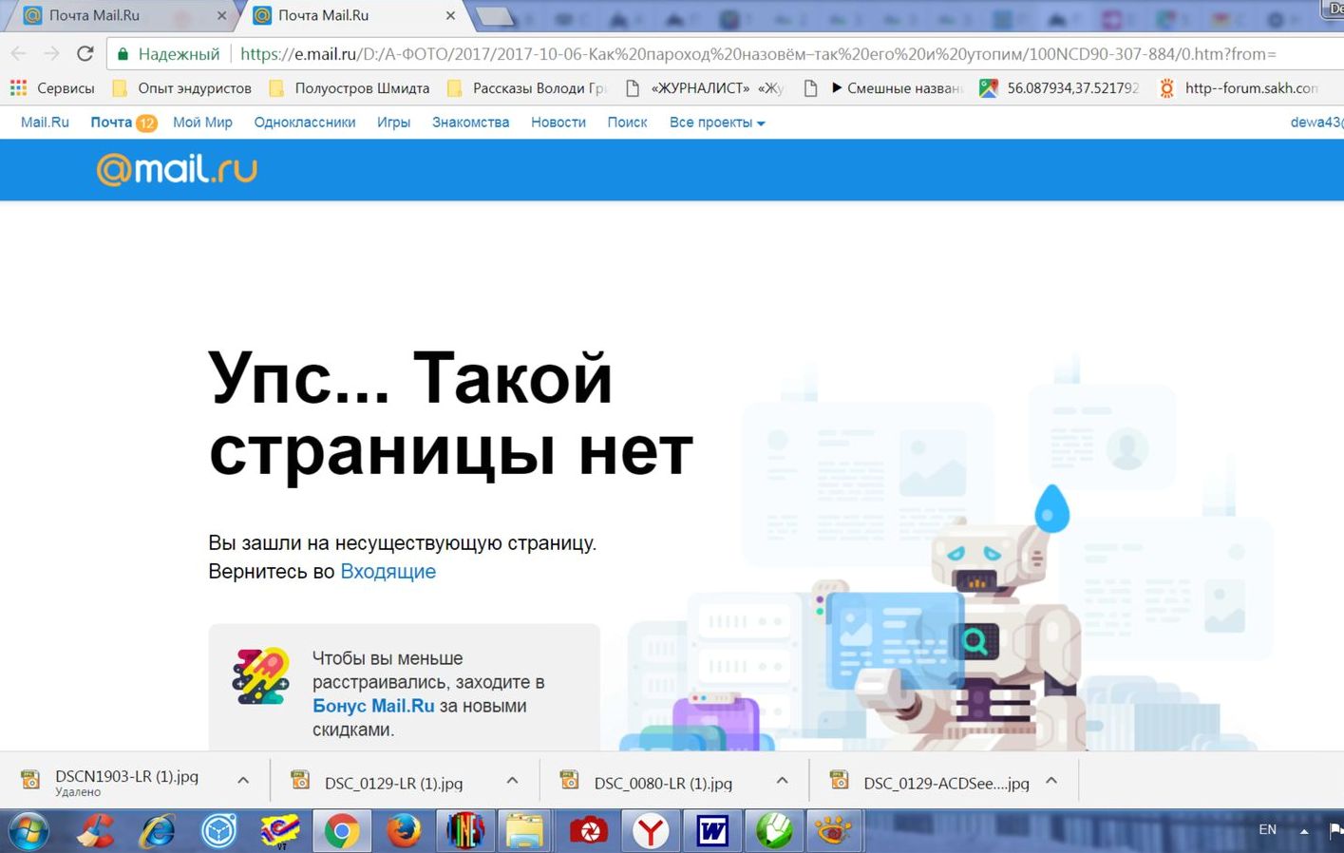Open the red camera app in taskbar

click(589, 832)
